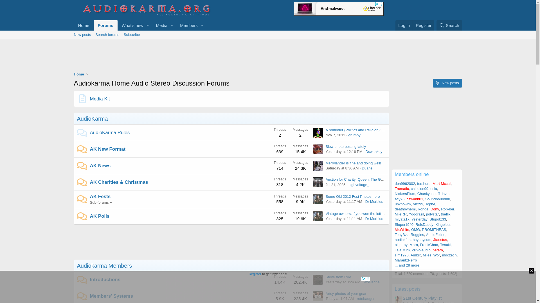This screenshot has height=303, width=540.
Task: Open highvoltage_ avatar in AK Charities row
Action: [x=318, y=182]
